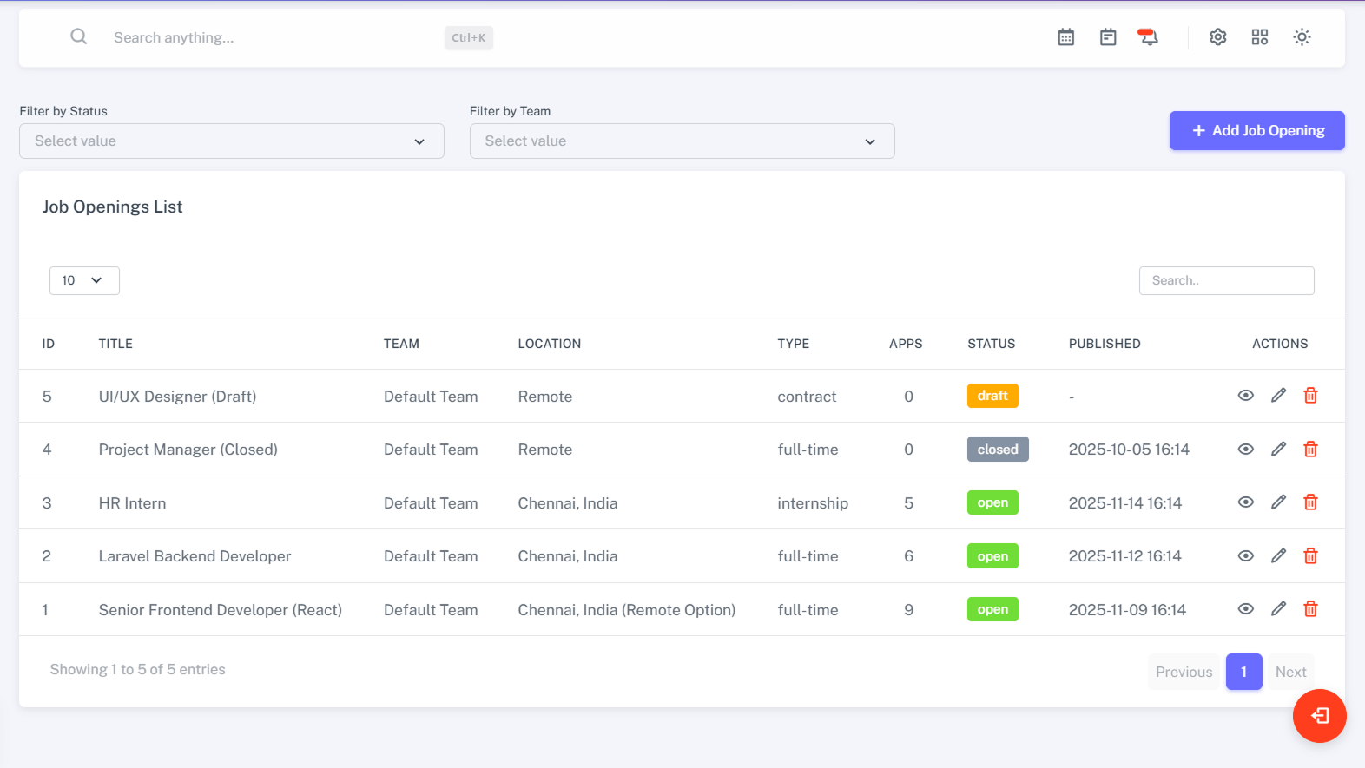
Task: View the Laravel Backend Developer job details
Action: coord(1246,556)
